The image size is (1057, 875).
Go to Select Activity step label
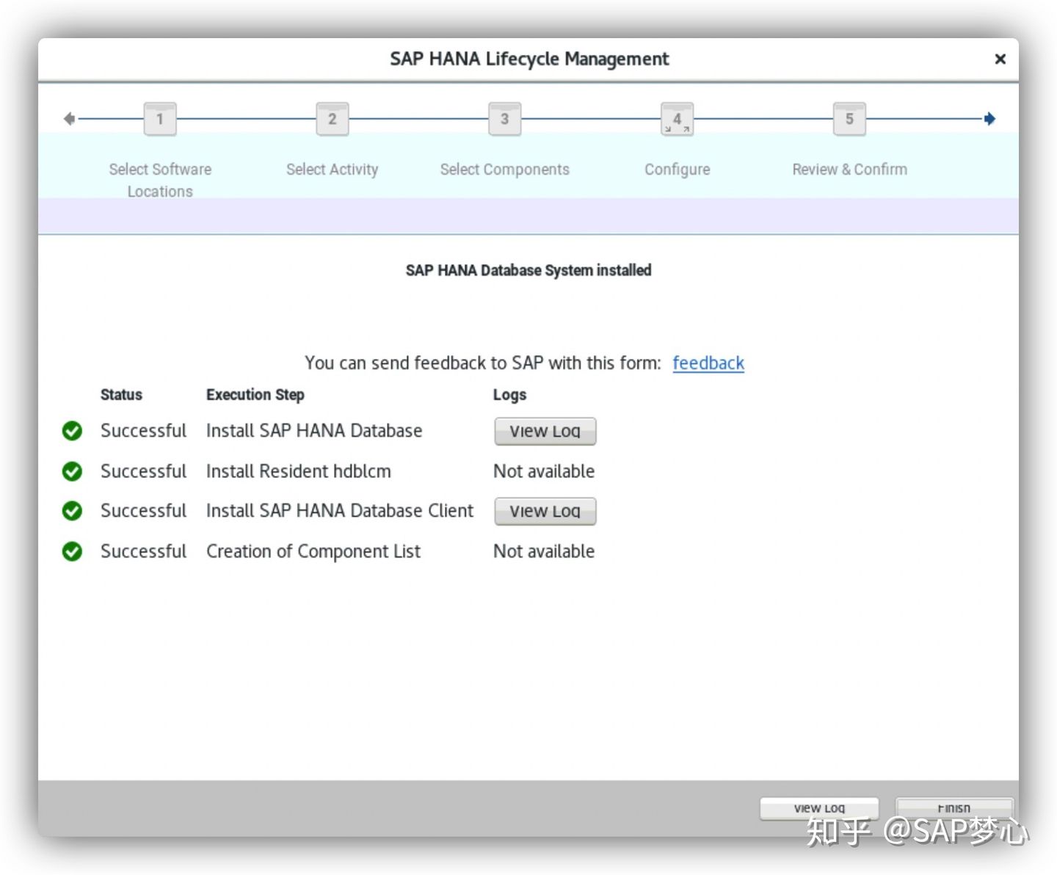click(x=333, y=170)
